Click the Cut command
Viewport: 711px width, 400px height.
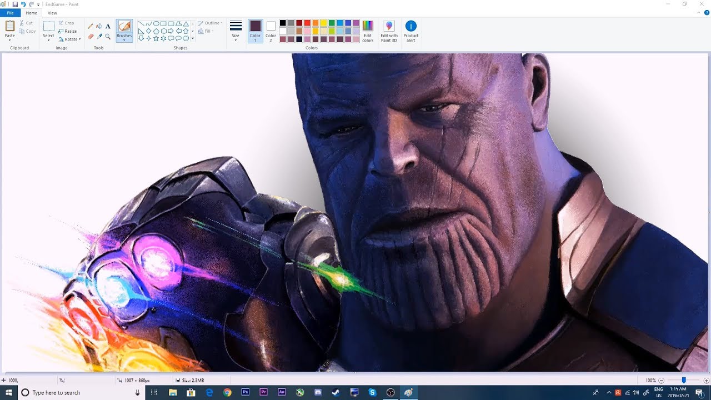26,23
